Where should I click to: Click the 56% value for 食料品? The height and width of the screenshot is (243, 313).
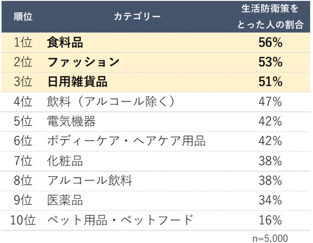tap(270, 43)
